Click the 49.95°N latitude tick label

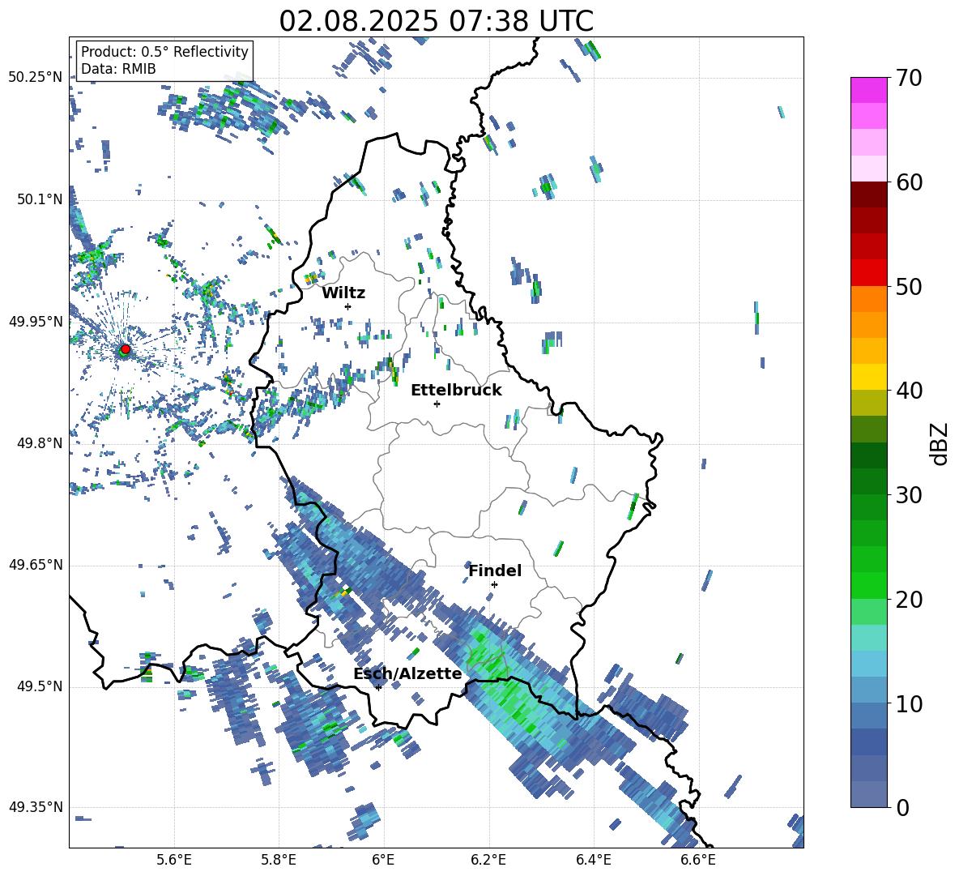pos(35,322)
